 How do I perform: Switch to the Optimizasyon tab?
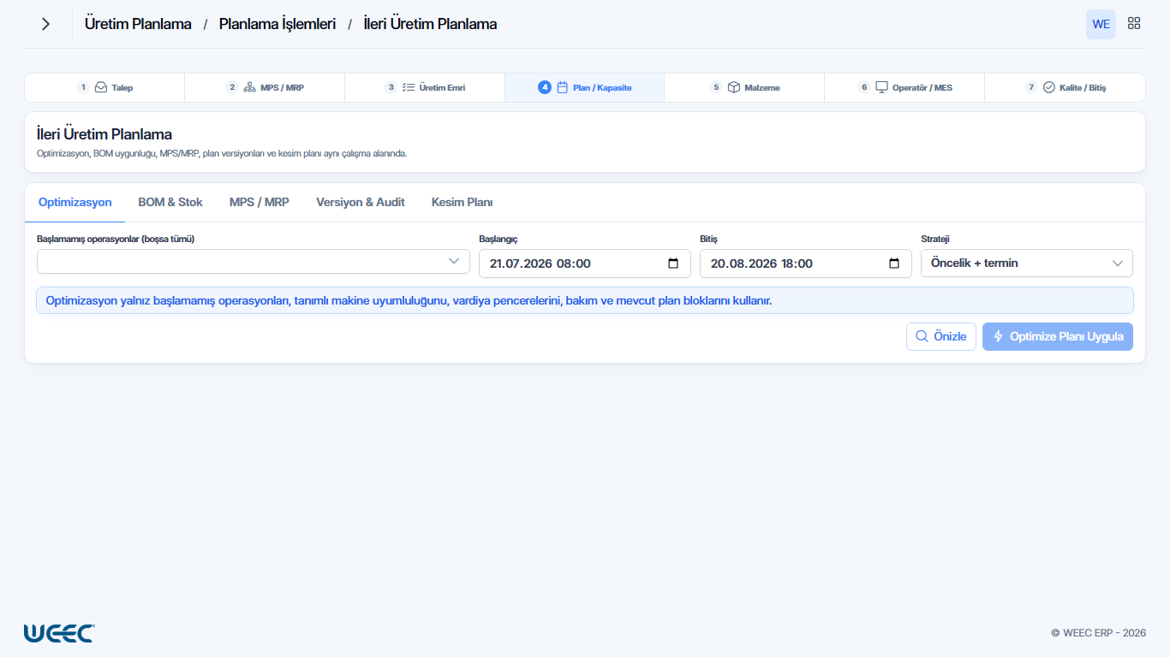coord(75,203)
